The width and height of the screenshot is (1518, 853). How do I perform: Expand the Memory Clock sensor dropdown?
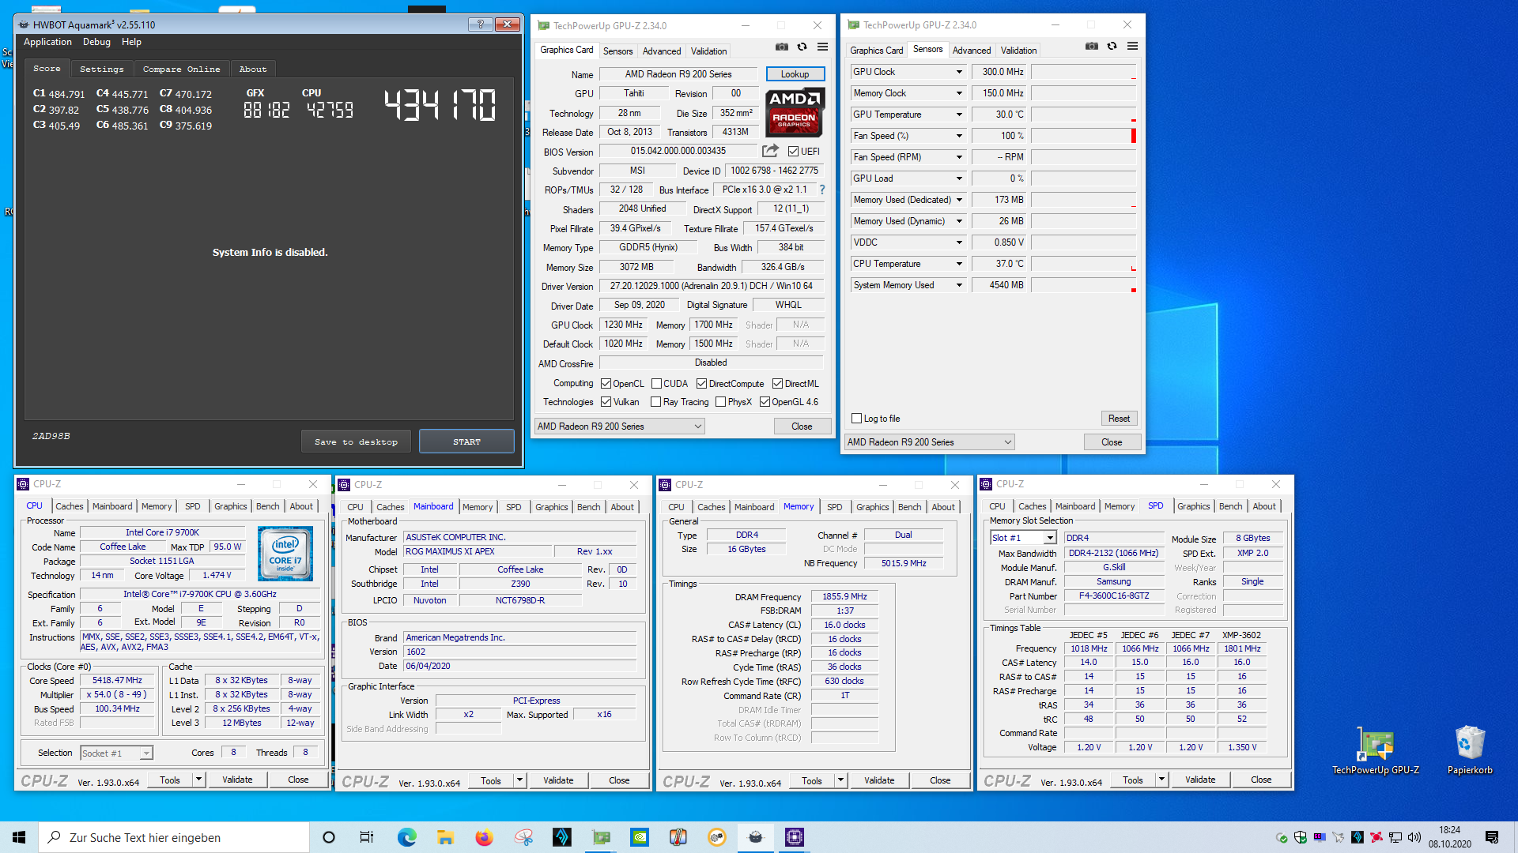(959, 93)
